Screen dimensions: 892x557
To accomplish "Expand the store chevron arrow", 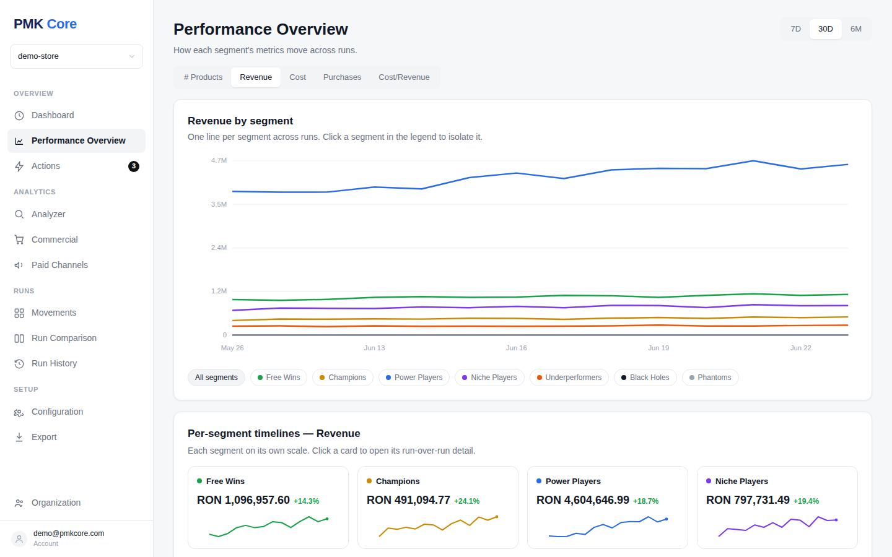I will point(132,56).
